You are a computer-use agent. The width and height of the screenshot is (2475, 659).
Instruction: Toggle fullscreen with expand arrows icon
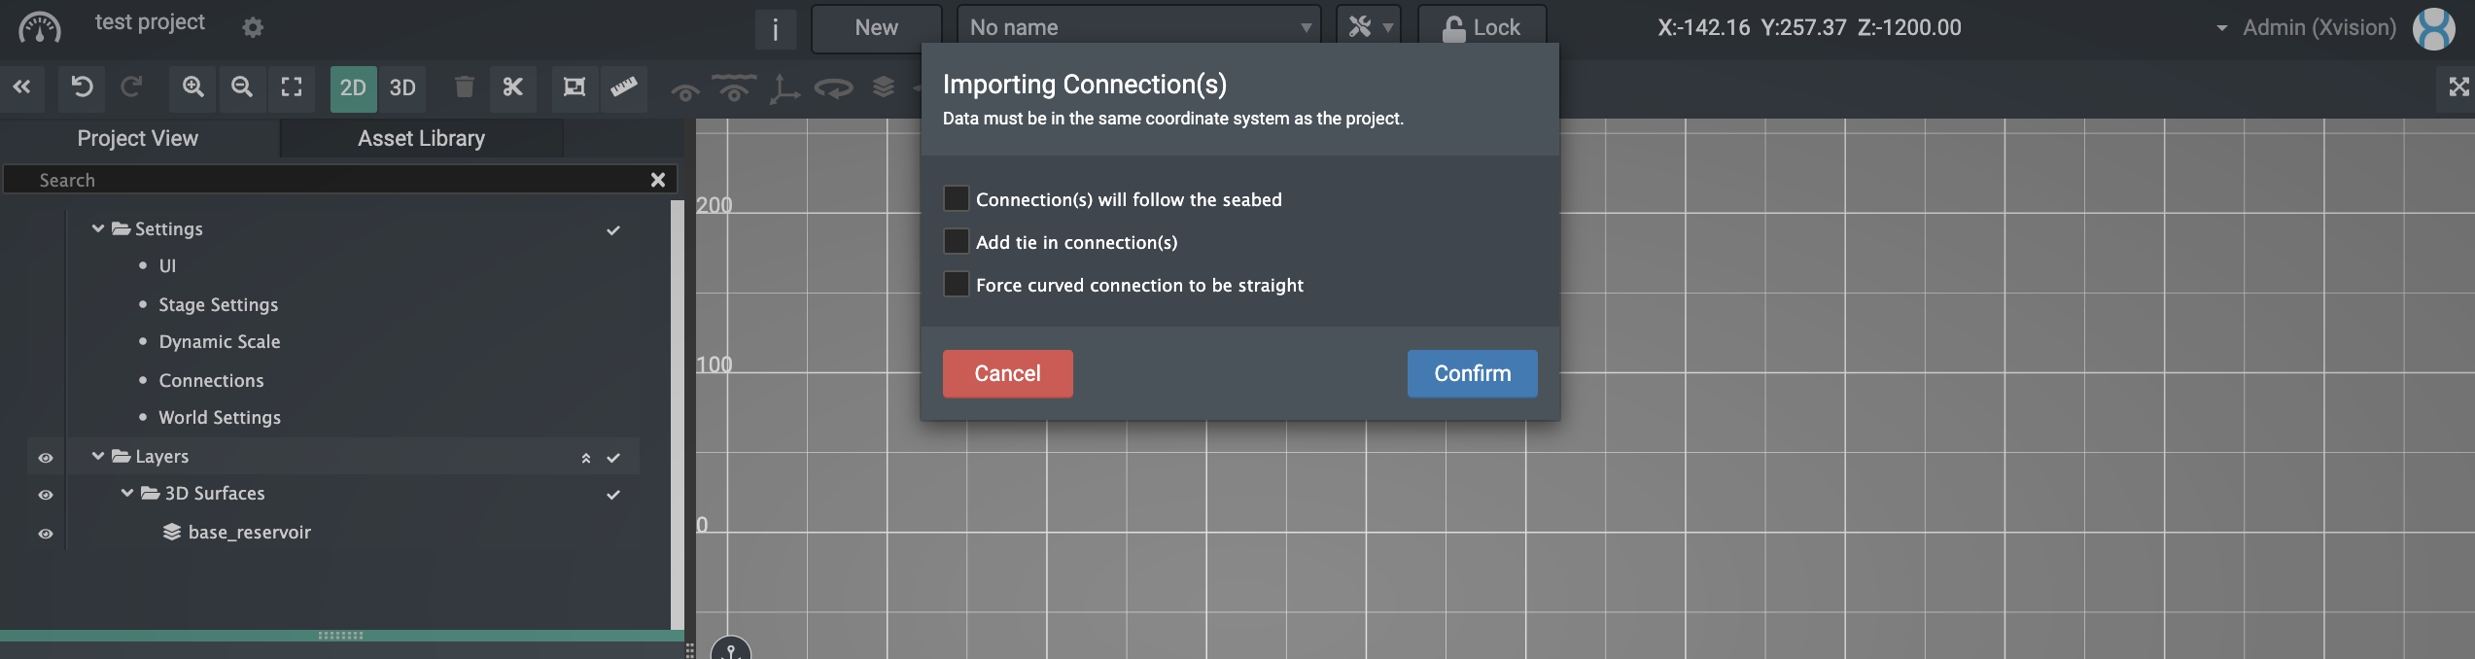click(x=2459, y=87)
